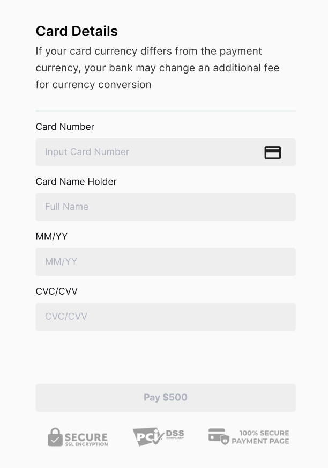Click the DSS Compliant text on PCI badge
The image size is (328, 468).
(175, 435)
